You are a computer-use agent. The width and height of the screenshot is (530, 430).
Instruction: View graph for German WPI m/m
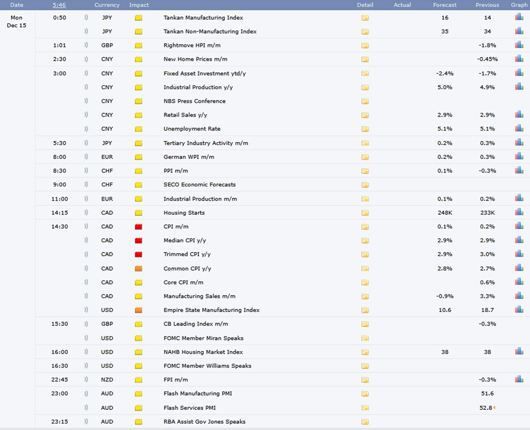click(x=519, y=156)
